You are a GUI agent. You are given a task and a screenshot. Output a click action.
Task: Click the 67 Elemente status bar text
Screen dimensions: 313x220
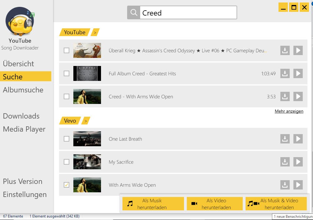tap(13, 216)
